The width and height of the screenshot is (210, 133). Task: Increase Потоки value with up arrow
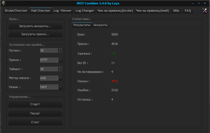point(60,50)
